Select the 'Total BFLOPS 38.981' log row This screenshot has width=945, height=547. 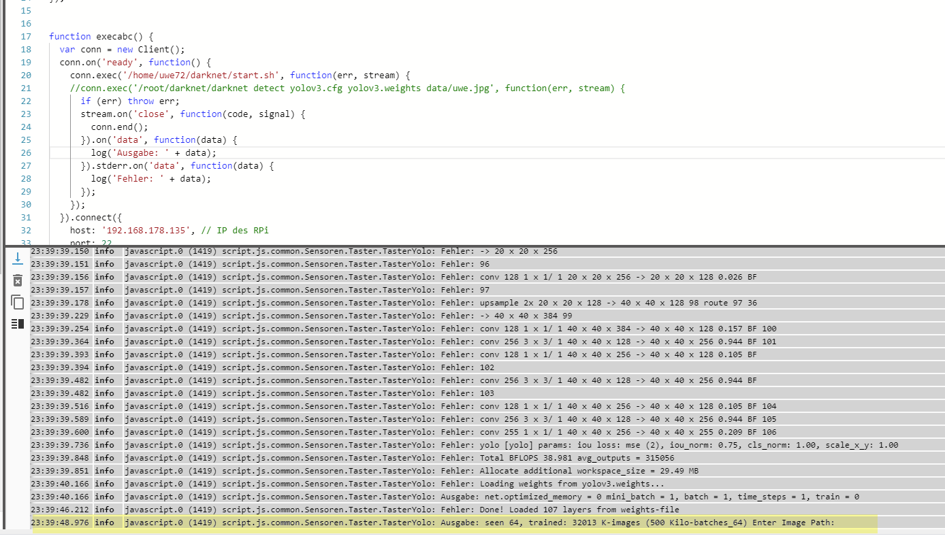[x=487, y=458]
